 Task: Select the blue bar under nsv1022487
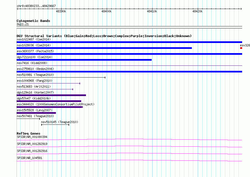pyautogui.click(x=129, y=42)
